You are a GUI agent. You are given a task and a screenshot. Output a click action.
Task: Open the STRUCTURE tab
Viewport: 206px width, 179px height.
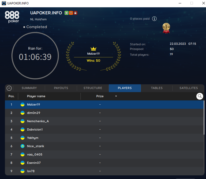click(93, 88)
